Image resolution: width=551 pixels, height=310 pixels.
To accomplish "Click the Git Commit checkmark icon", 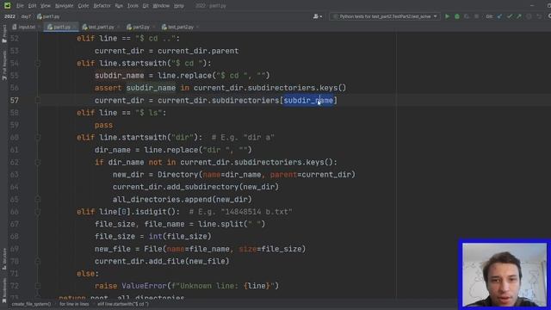I will coord(509,16).
